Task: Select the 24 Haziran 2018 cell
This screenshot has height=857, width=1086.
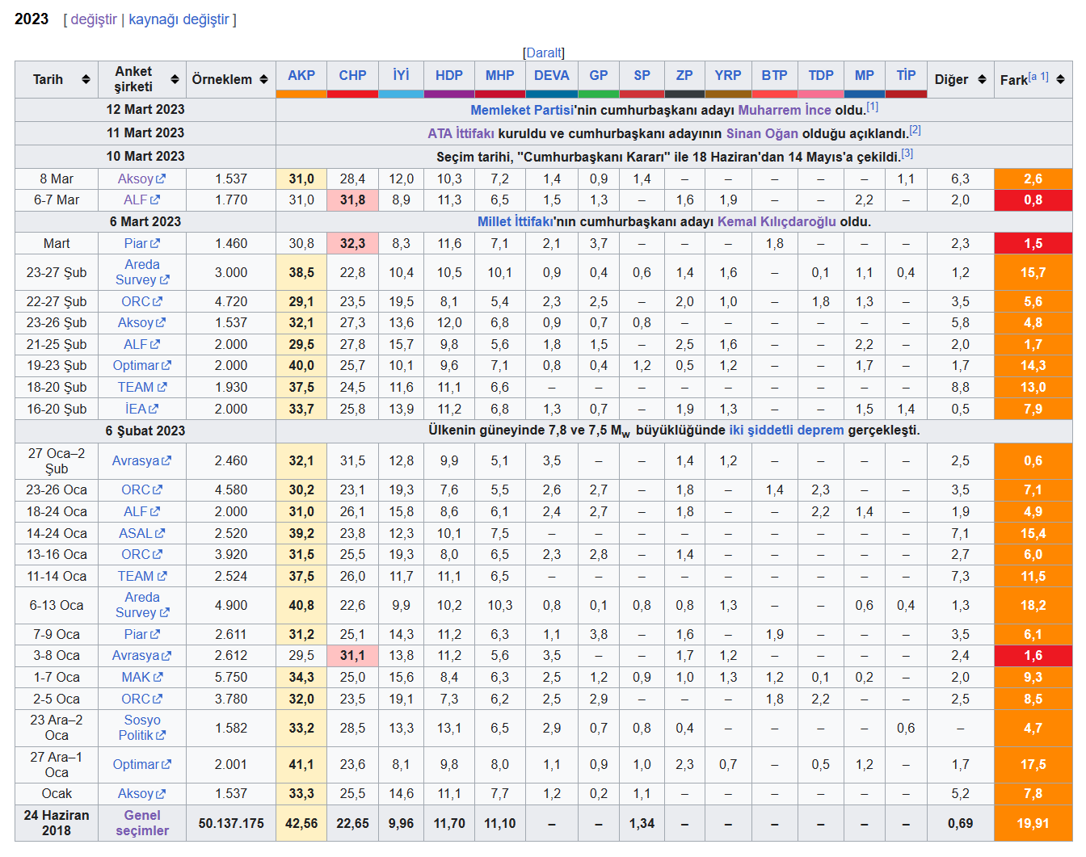Action: pyautogui.click(x=57, y=823)
